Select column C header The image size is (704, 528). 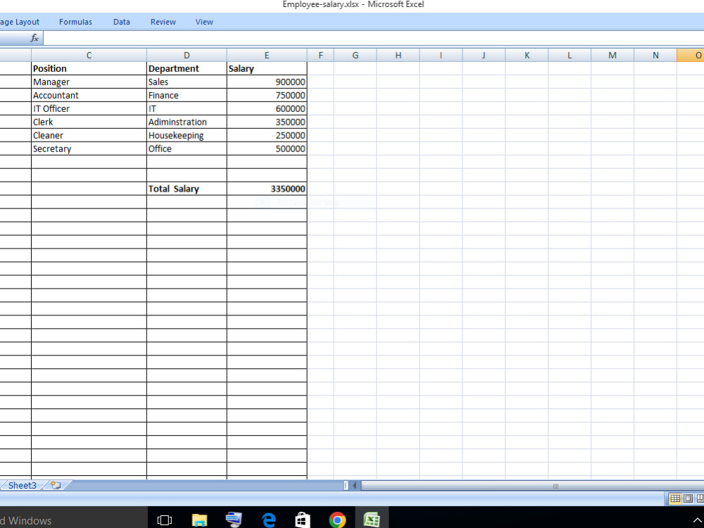click(89, 55)
